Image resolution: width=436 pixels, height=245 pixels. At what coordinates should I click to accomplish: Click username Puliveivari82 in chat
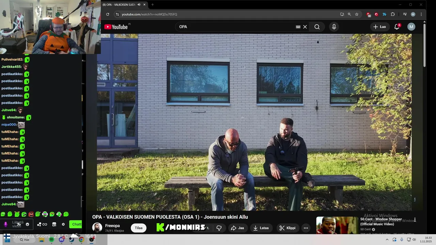pyautogui.click(x=12, y=60)
